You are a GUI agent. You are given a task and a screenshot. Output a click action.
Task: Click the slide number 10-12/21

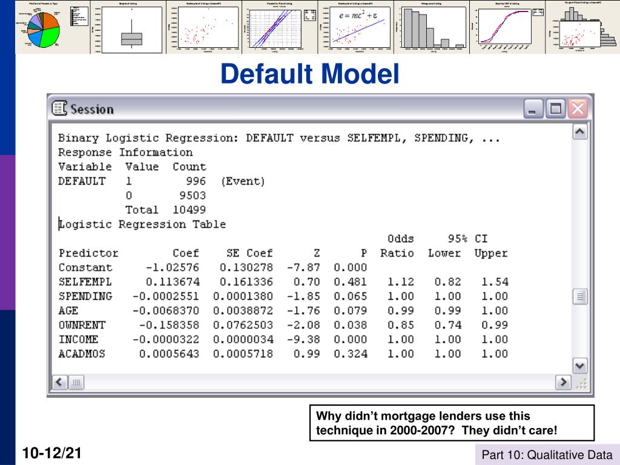tap(52, 453)
